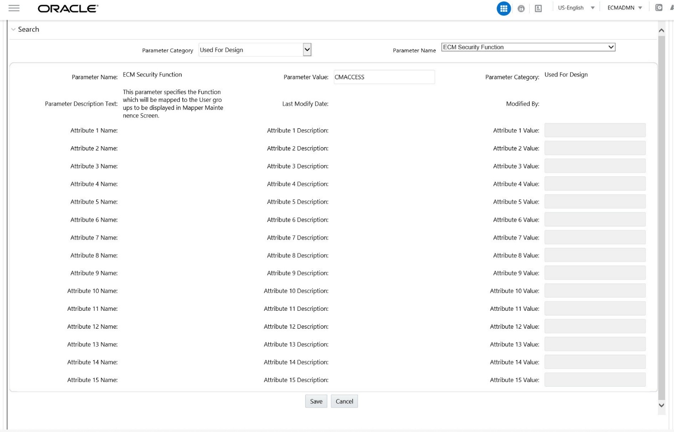Open the ECMADMN user menu
This screenshot has height=432, width=674.
pyautogui.click(x=625, y=8)
